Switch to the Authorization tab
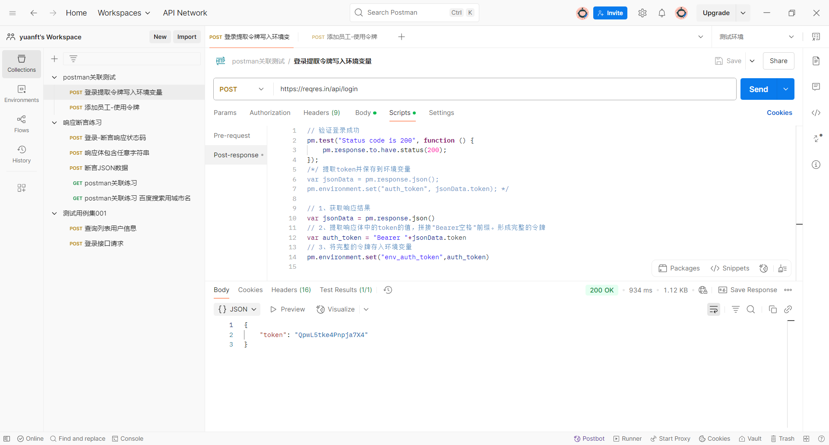The height and width of the screenshot is (445, 829). pyautogui.click(x=270, y=113)
